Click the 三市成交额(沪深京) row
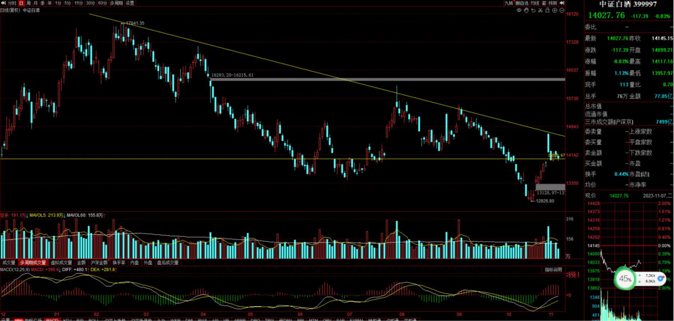Screen dimensions: 674x321 click(629, 122)
